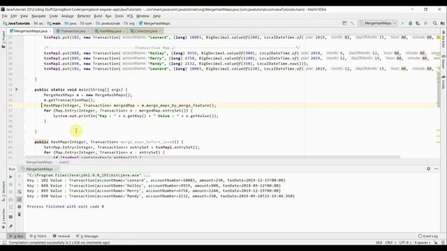This screenshot has width=447, height=251.
Task: Click the Stop square icon in top toolbar
Action: click(425, 23)
